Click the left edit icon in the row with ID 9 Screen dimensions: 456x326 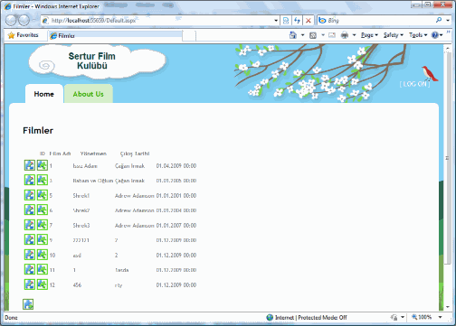[30, 239]
